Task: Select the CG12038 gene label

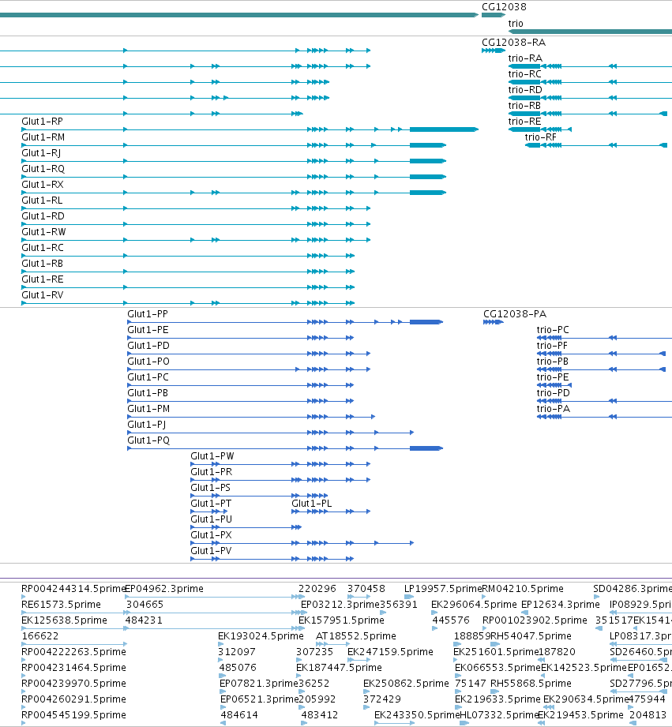Action: (x=504, y=7)
